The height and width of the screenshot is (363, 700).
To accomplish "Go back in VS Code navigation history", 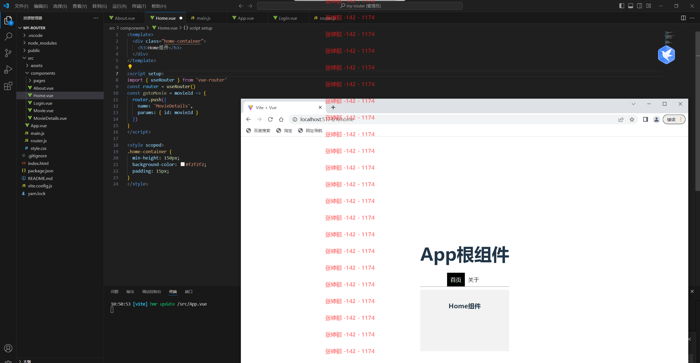I will coord(241,6).
